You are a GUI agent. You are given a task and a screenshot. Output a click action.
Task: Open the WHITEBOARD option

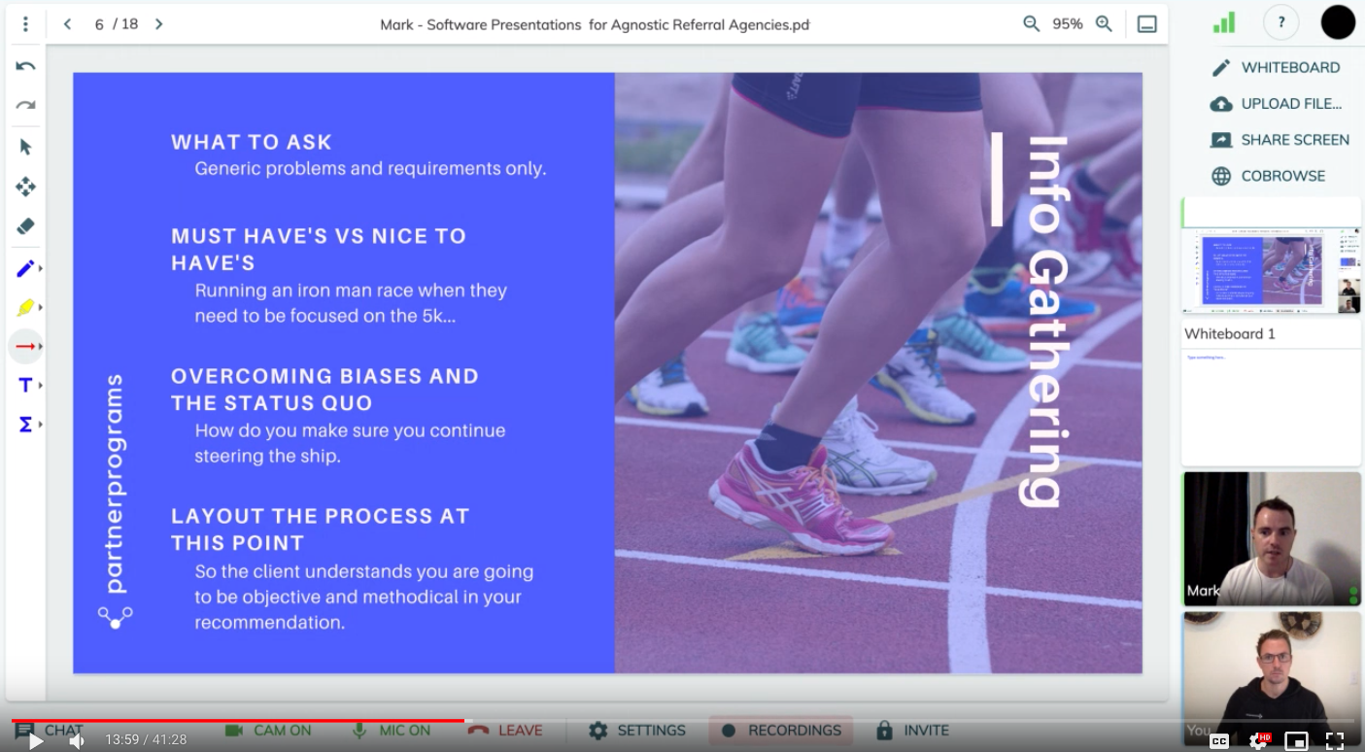click(x=1276, y=67)
